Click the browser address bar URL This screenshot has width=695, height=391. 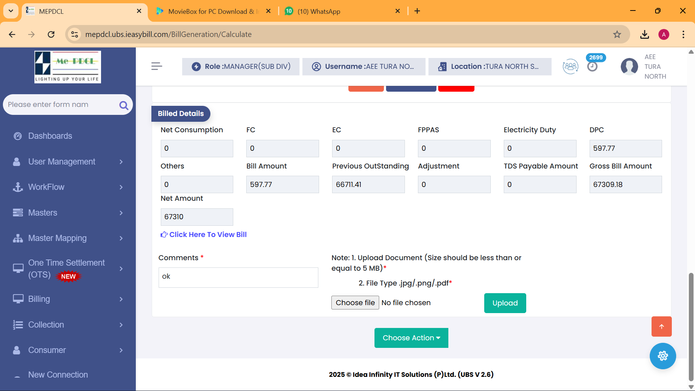point(168,34)
